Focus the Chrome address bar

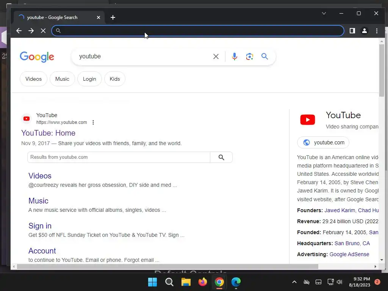pyautogui.click(x=198, y=31)
